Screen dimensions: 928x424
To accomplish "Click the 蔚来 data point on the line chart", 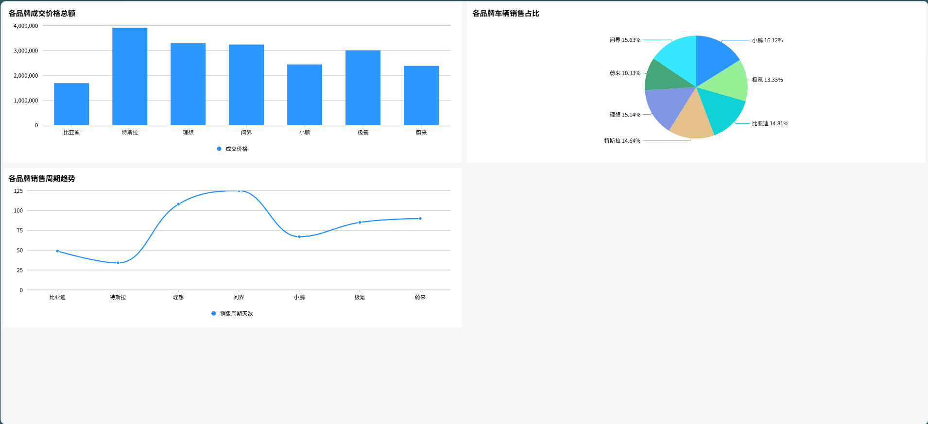I will (420, 219).
